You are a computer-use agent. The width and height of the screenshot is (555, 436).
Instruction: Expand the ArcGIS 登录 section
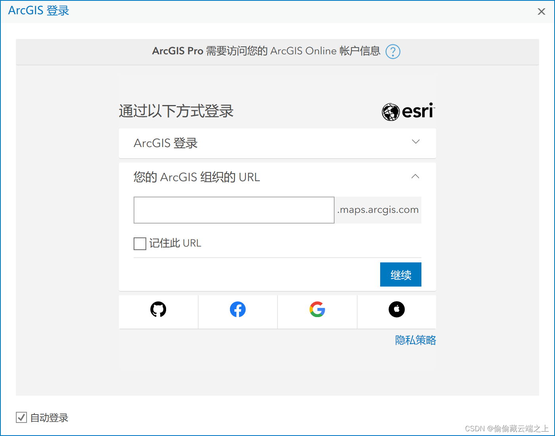[277, 143]
